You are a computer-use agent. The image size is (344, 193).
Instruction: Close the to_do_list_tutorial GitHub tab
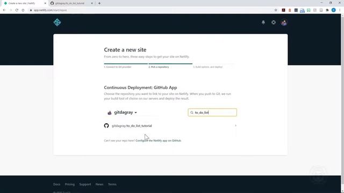(x=92, y=3)
